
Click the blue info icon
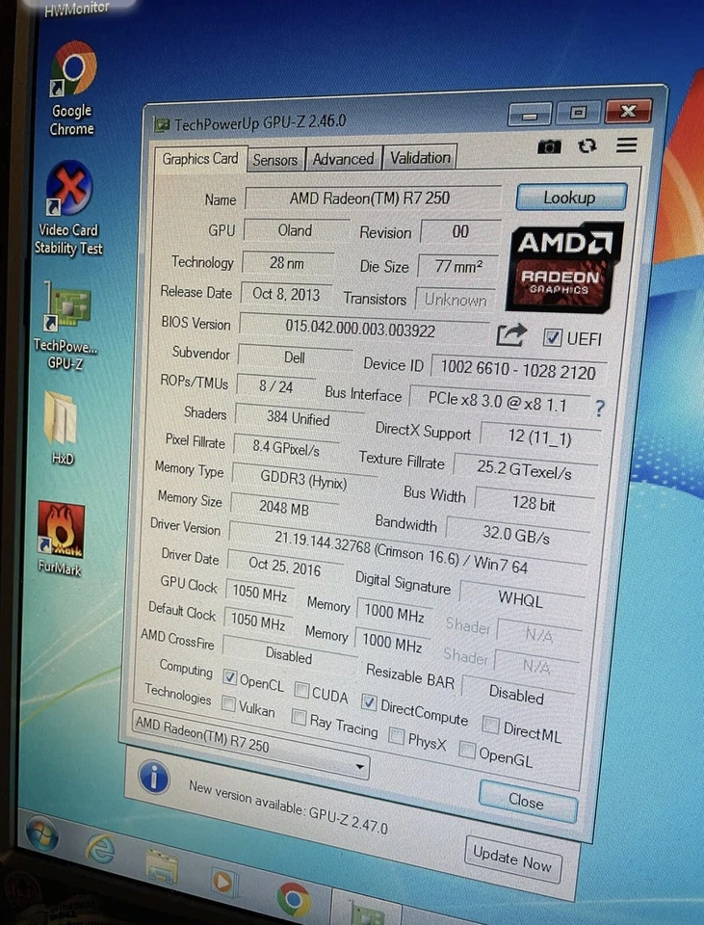point(154,777)
